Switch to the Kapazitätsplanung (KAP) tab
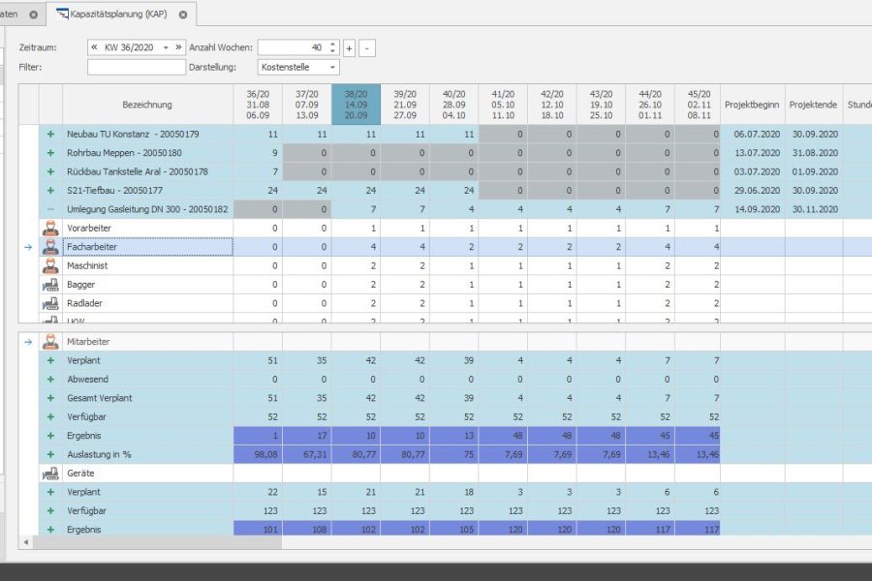This screenshot has height=581, width=872. (x=114, y=15)
